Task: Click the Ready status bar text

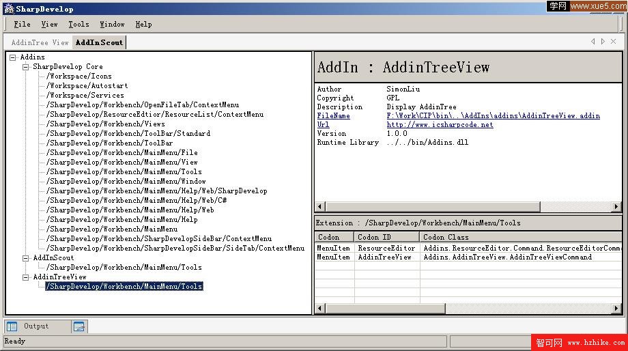Action: coord(15,341)
